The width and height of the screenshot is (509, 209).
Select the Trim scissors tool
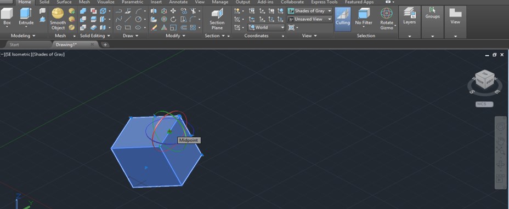click(194, 11)
